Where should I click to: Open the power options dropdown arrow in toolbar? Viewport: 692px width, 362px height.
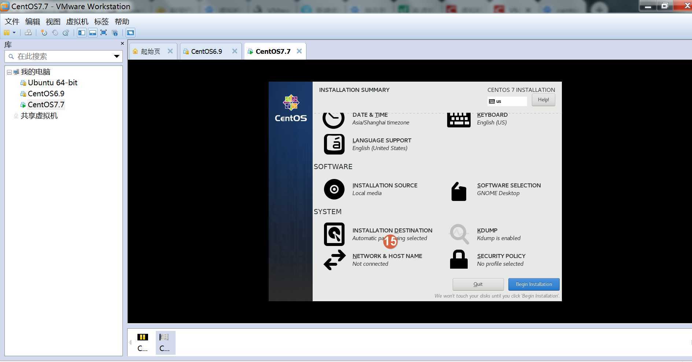click(14, 33)
